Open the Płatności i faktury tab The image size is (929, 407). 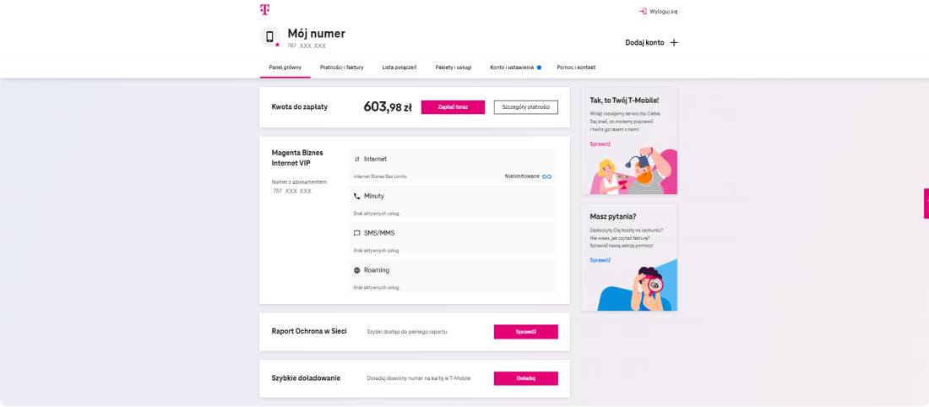click(x=341, y=67)
